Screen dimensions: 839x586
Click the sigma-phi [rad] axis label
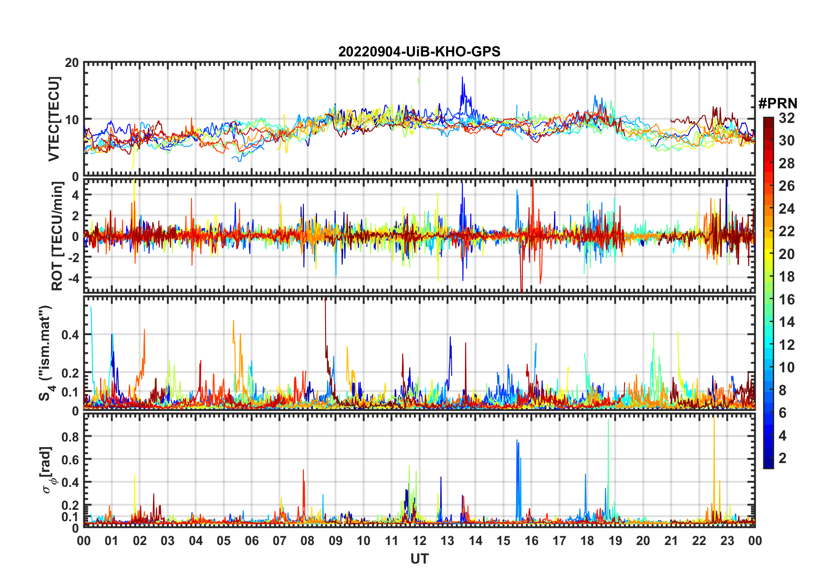49,470
